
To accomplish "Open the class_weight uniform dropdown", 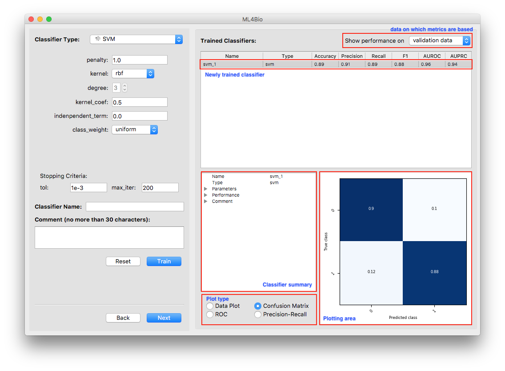I will (x=134, y=129).
